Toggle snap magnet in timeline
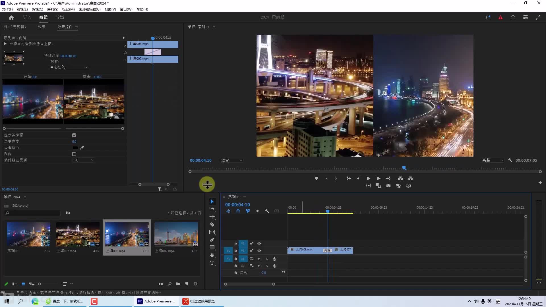The height and width of the screenshot is (307, 546). tap(238, 211)
